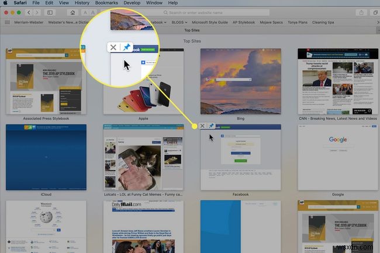Open the Help menu
The height and width of the screenshot is (253, 380).
pos(173,3)
